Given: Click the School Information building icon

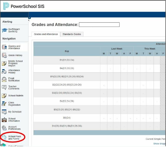Looking at the screenshot, I should 4,120.
